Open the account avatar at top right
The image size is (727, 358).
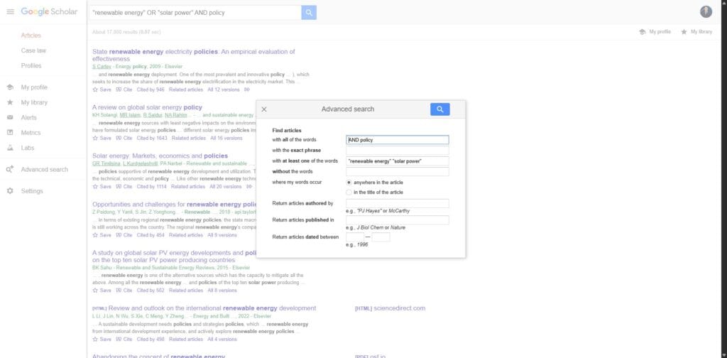[706, 12]
